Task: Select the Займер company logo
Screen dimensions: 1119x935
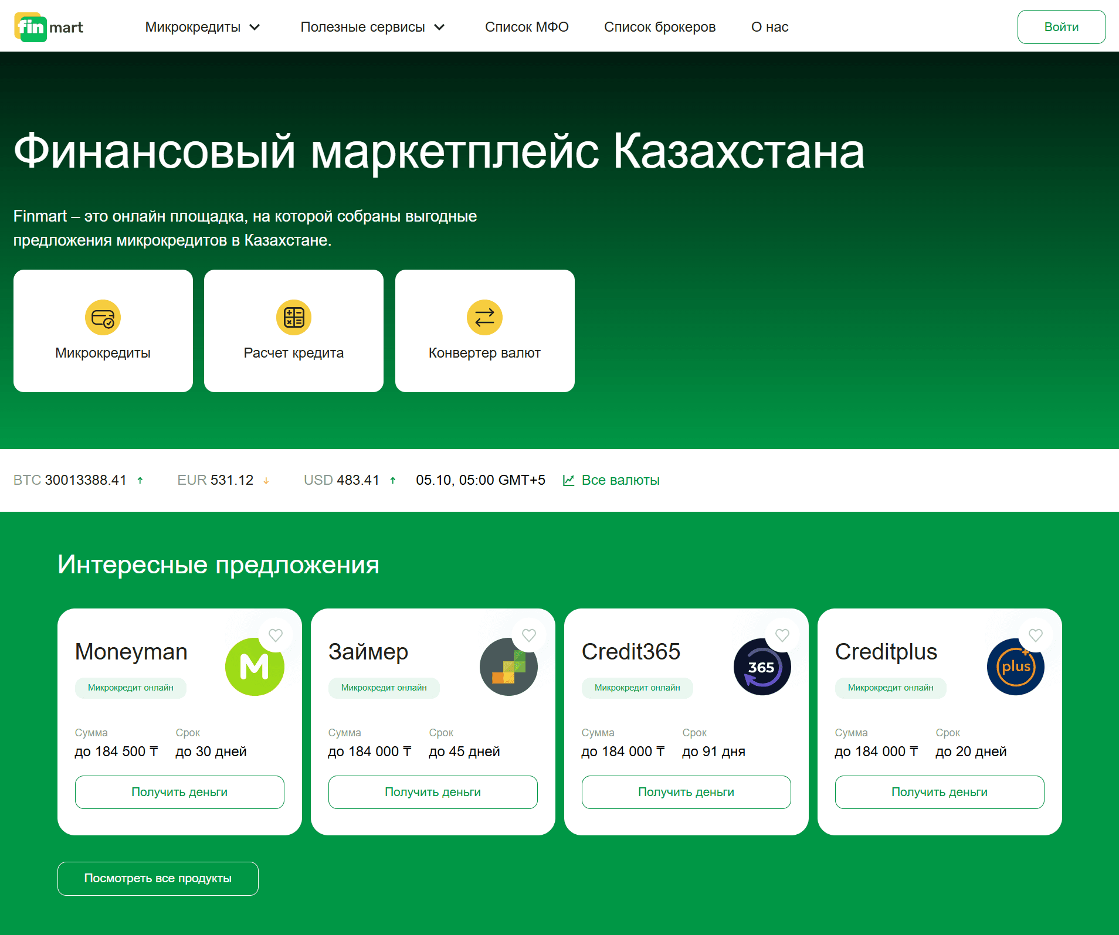Action: 508,667
